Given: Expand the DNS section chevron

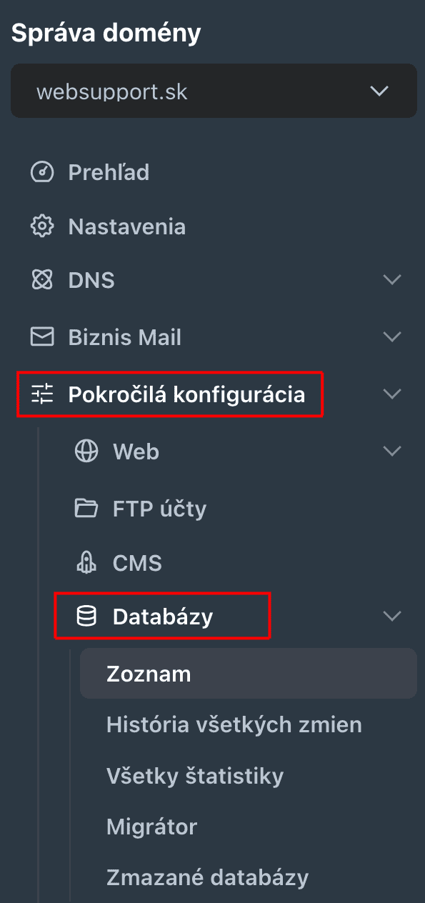Looking at the screenshot, I should point(392,279).
